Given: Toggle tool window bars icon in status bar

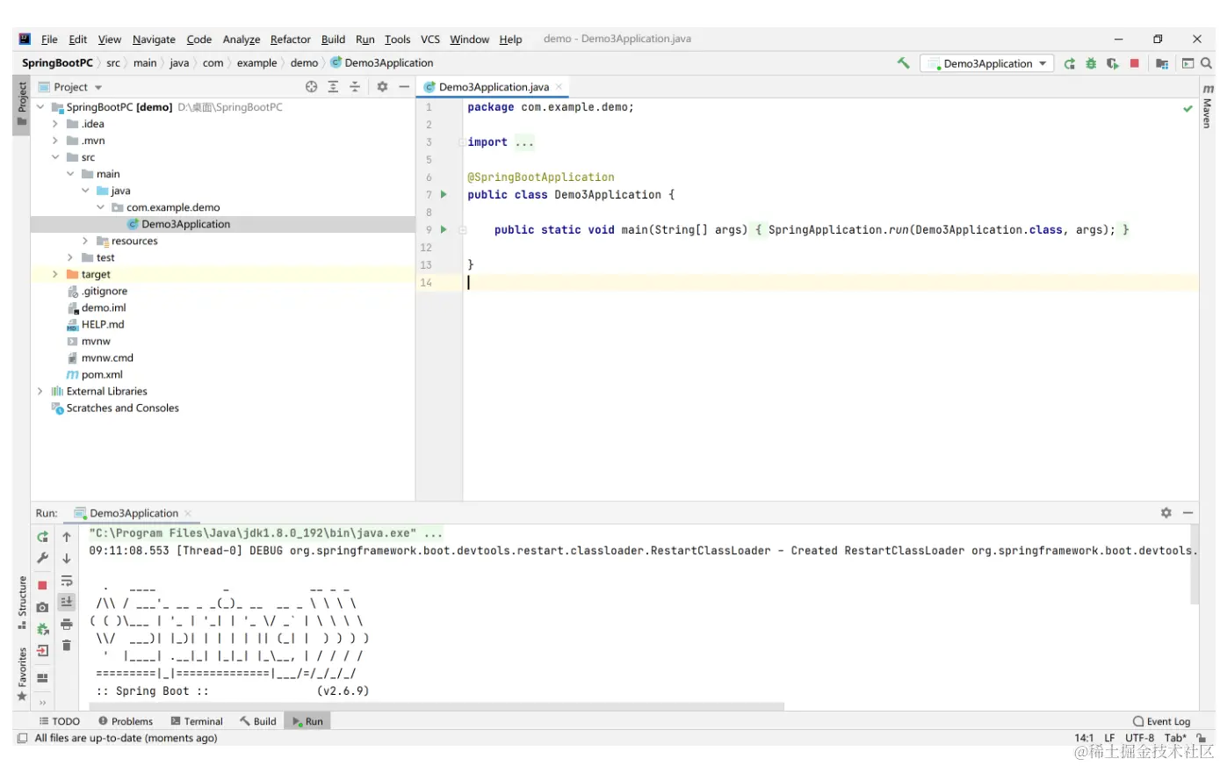Looking at the screenshot, I should [23, 738].
